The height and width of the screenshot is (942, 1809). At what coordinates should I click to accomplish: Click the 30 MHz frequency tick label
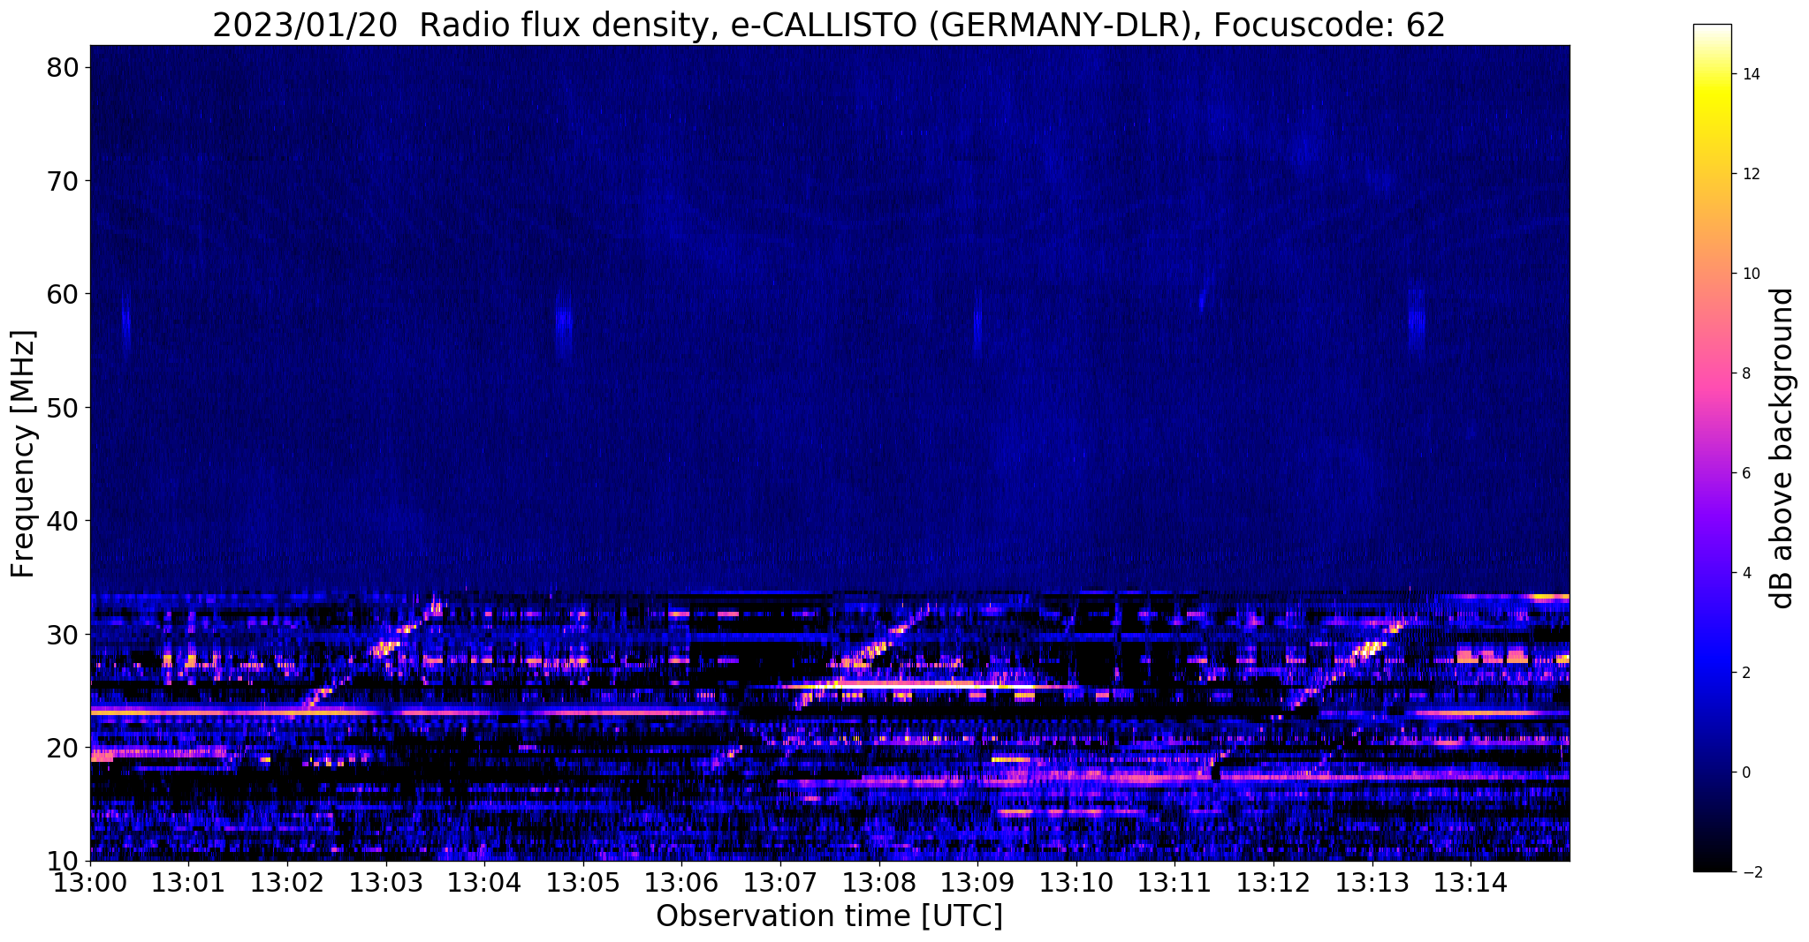[64, 634]
